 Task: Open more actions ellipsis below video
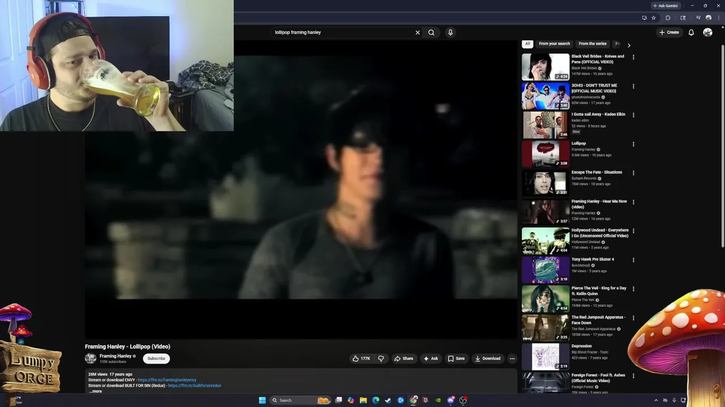[x=512, y=358]
